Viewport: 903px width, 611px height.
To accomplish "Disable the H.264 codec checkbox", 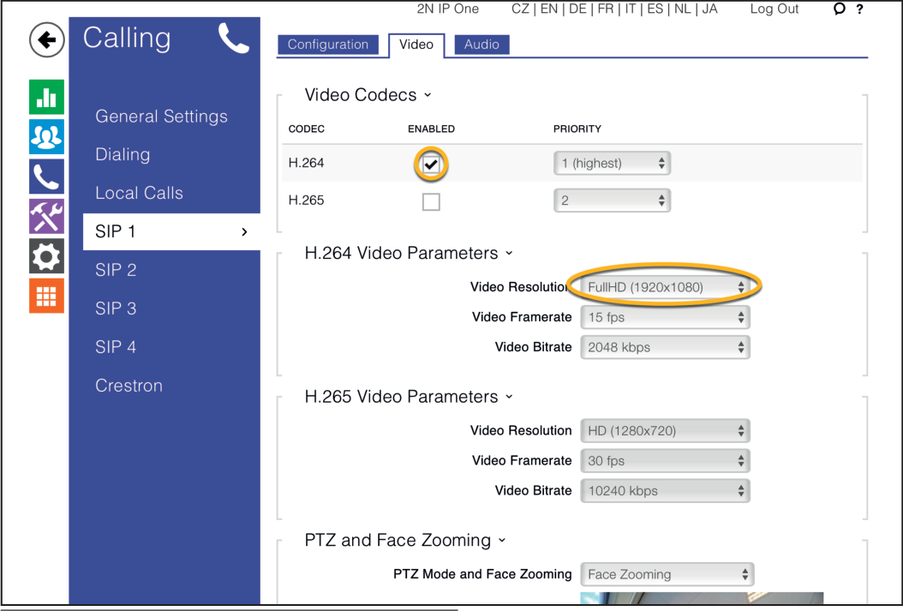I will (x=431, y=165).
